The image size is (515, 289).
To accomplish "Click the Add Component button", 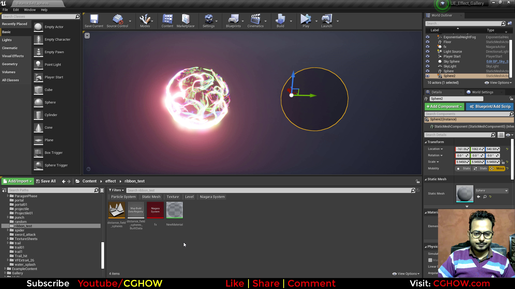I will coord(444,107).
